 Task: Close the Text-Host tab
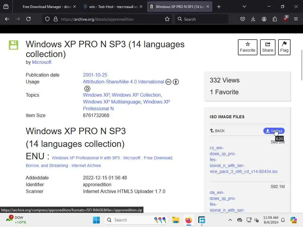[141, 7]
